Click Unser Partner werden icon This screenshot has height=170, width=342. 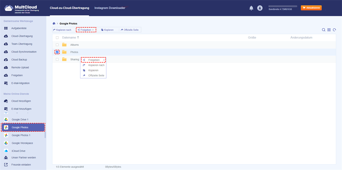point(6,157)
